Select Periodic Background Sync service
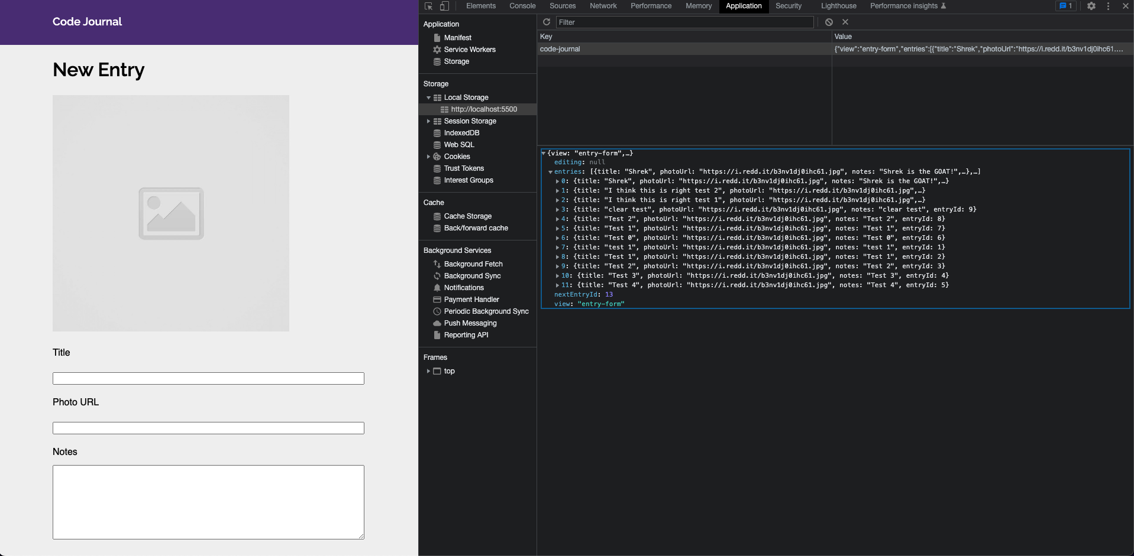 [x=486, y=311]
